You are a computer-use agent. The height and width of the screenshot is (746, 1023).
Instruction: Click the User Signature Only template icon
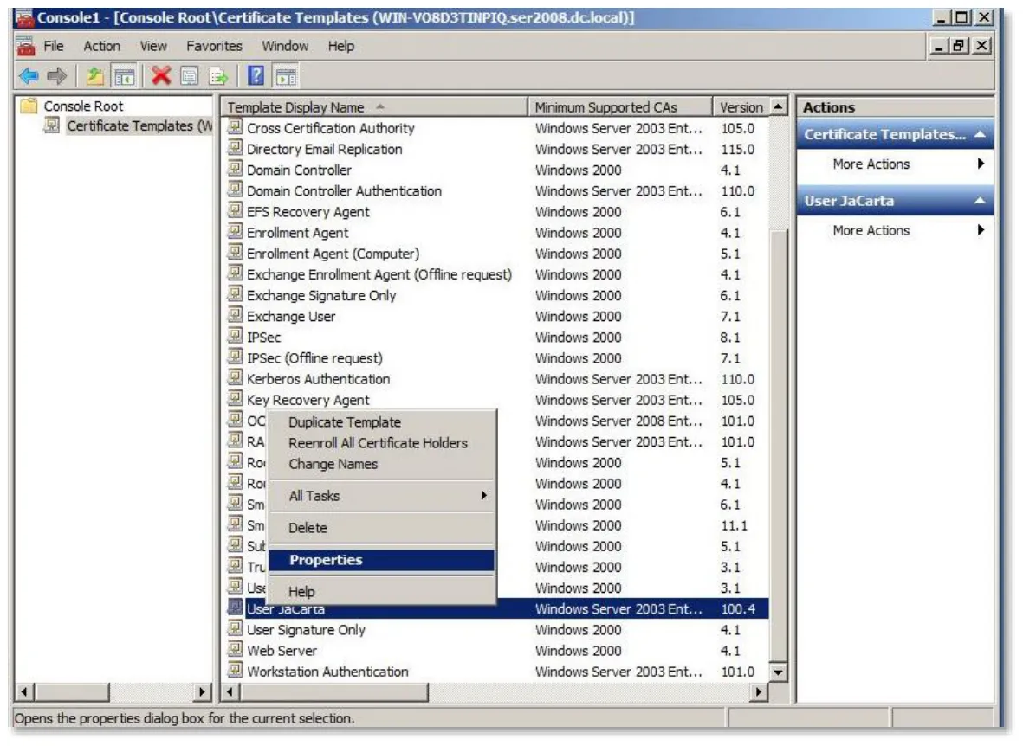235,629
